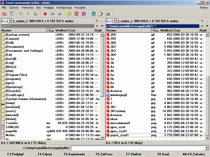Image resolution: width=210 pixels, height=157 pixels.
Task: Switch to full details view icon
Action: pyautogui.click(x=28, y=14)
